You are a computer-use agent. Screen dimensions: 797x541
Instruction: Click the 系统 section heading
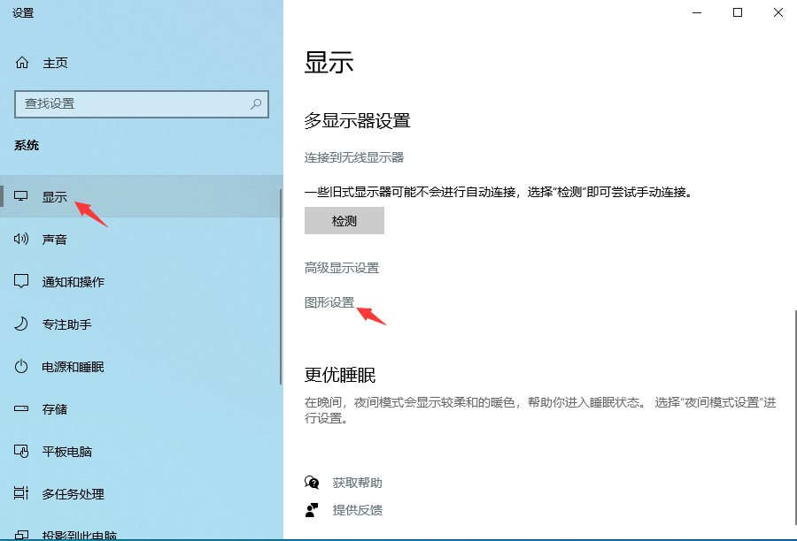[x=27, y=146]
